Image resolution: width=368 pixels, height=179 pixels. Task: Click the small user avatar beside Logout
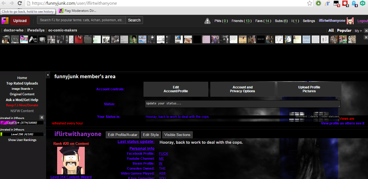coord(350,21)
